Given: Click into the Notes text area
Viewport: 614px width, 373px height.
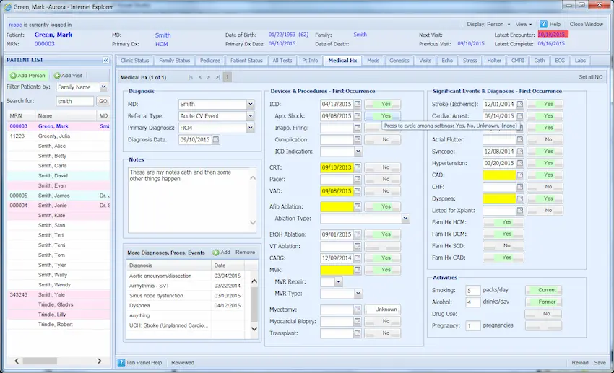Looking at the screenshot, I should click(x=193, y=200).
